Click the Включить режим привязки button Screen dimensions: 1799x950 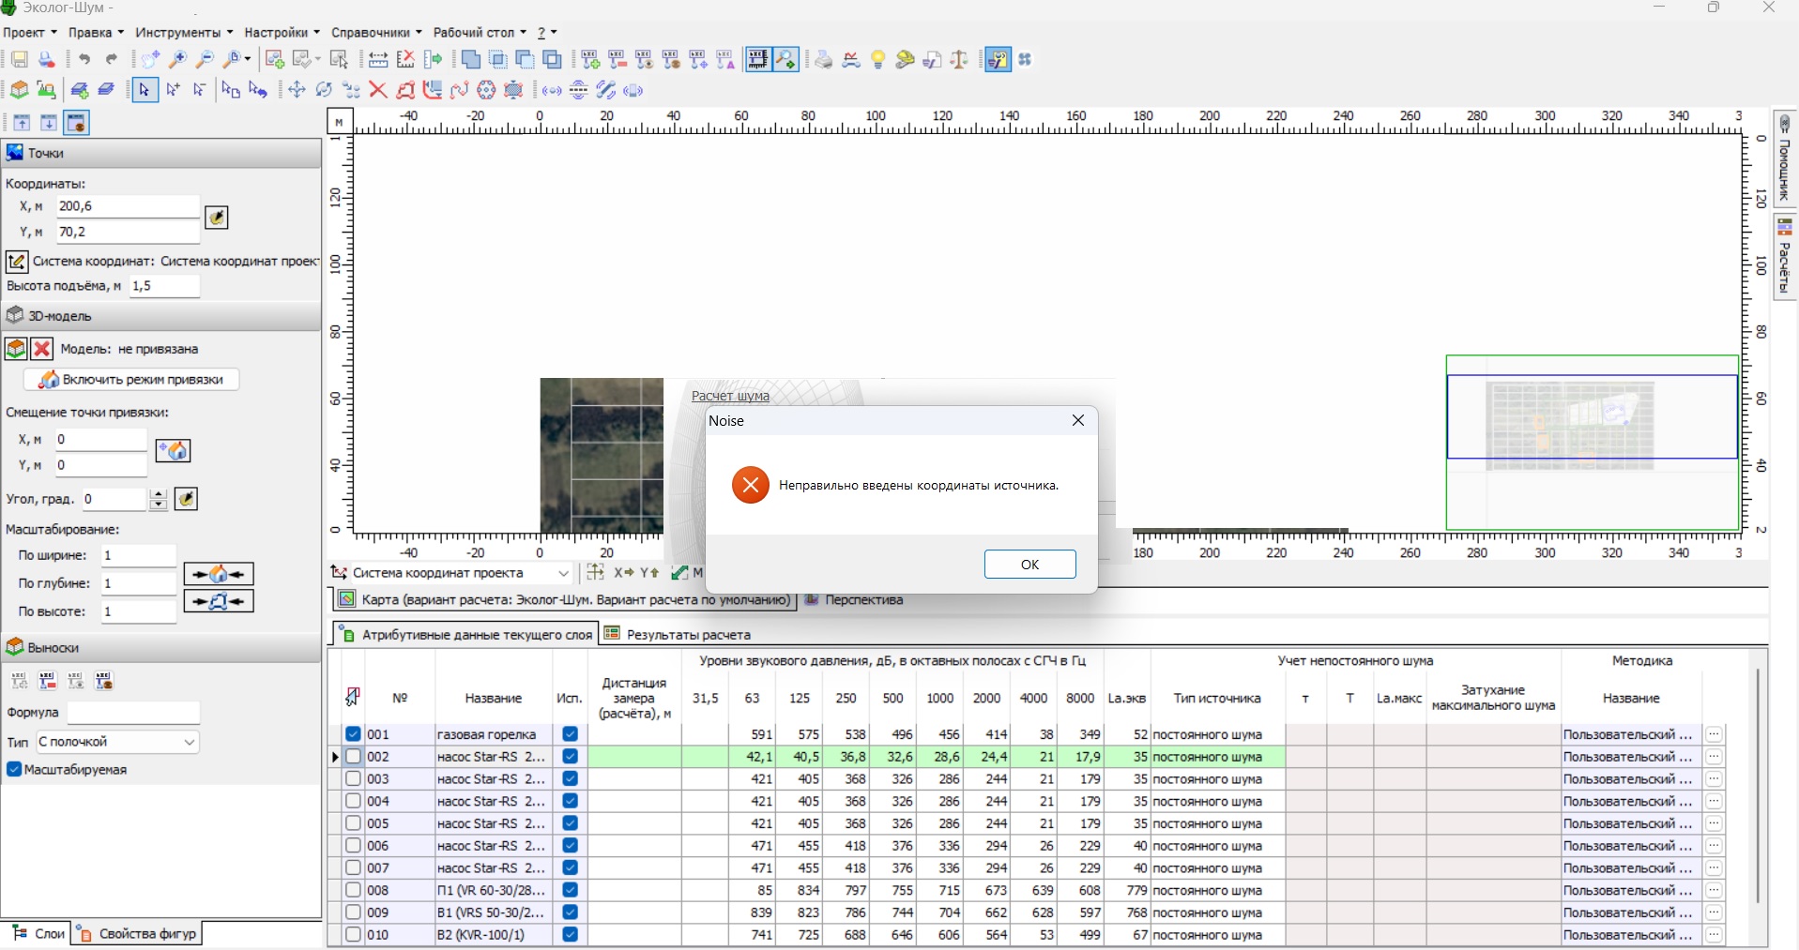coord(131,380)
